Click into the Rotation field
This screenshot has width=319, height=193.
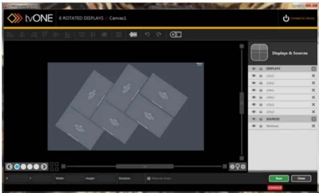point(137,179)
